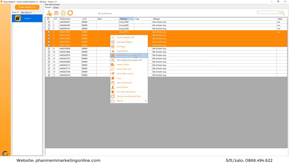Sort by the Password column header

pos(126,19)
